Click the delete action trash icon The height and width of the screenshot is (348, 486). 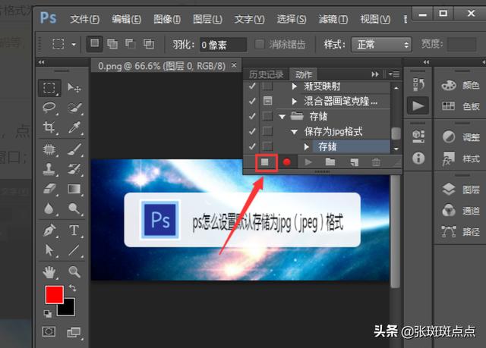pyautogui.click(x=376, y=161)
